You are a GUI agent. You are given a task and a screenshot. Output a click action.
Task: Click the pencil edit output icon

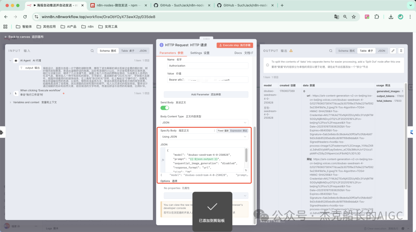pyautogui.click(x=393, y=51)
